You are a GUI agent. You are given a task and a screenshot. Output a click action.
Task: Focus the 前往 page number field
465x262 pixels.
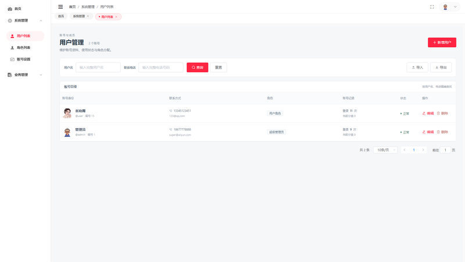(x=445, y=150)
